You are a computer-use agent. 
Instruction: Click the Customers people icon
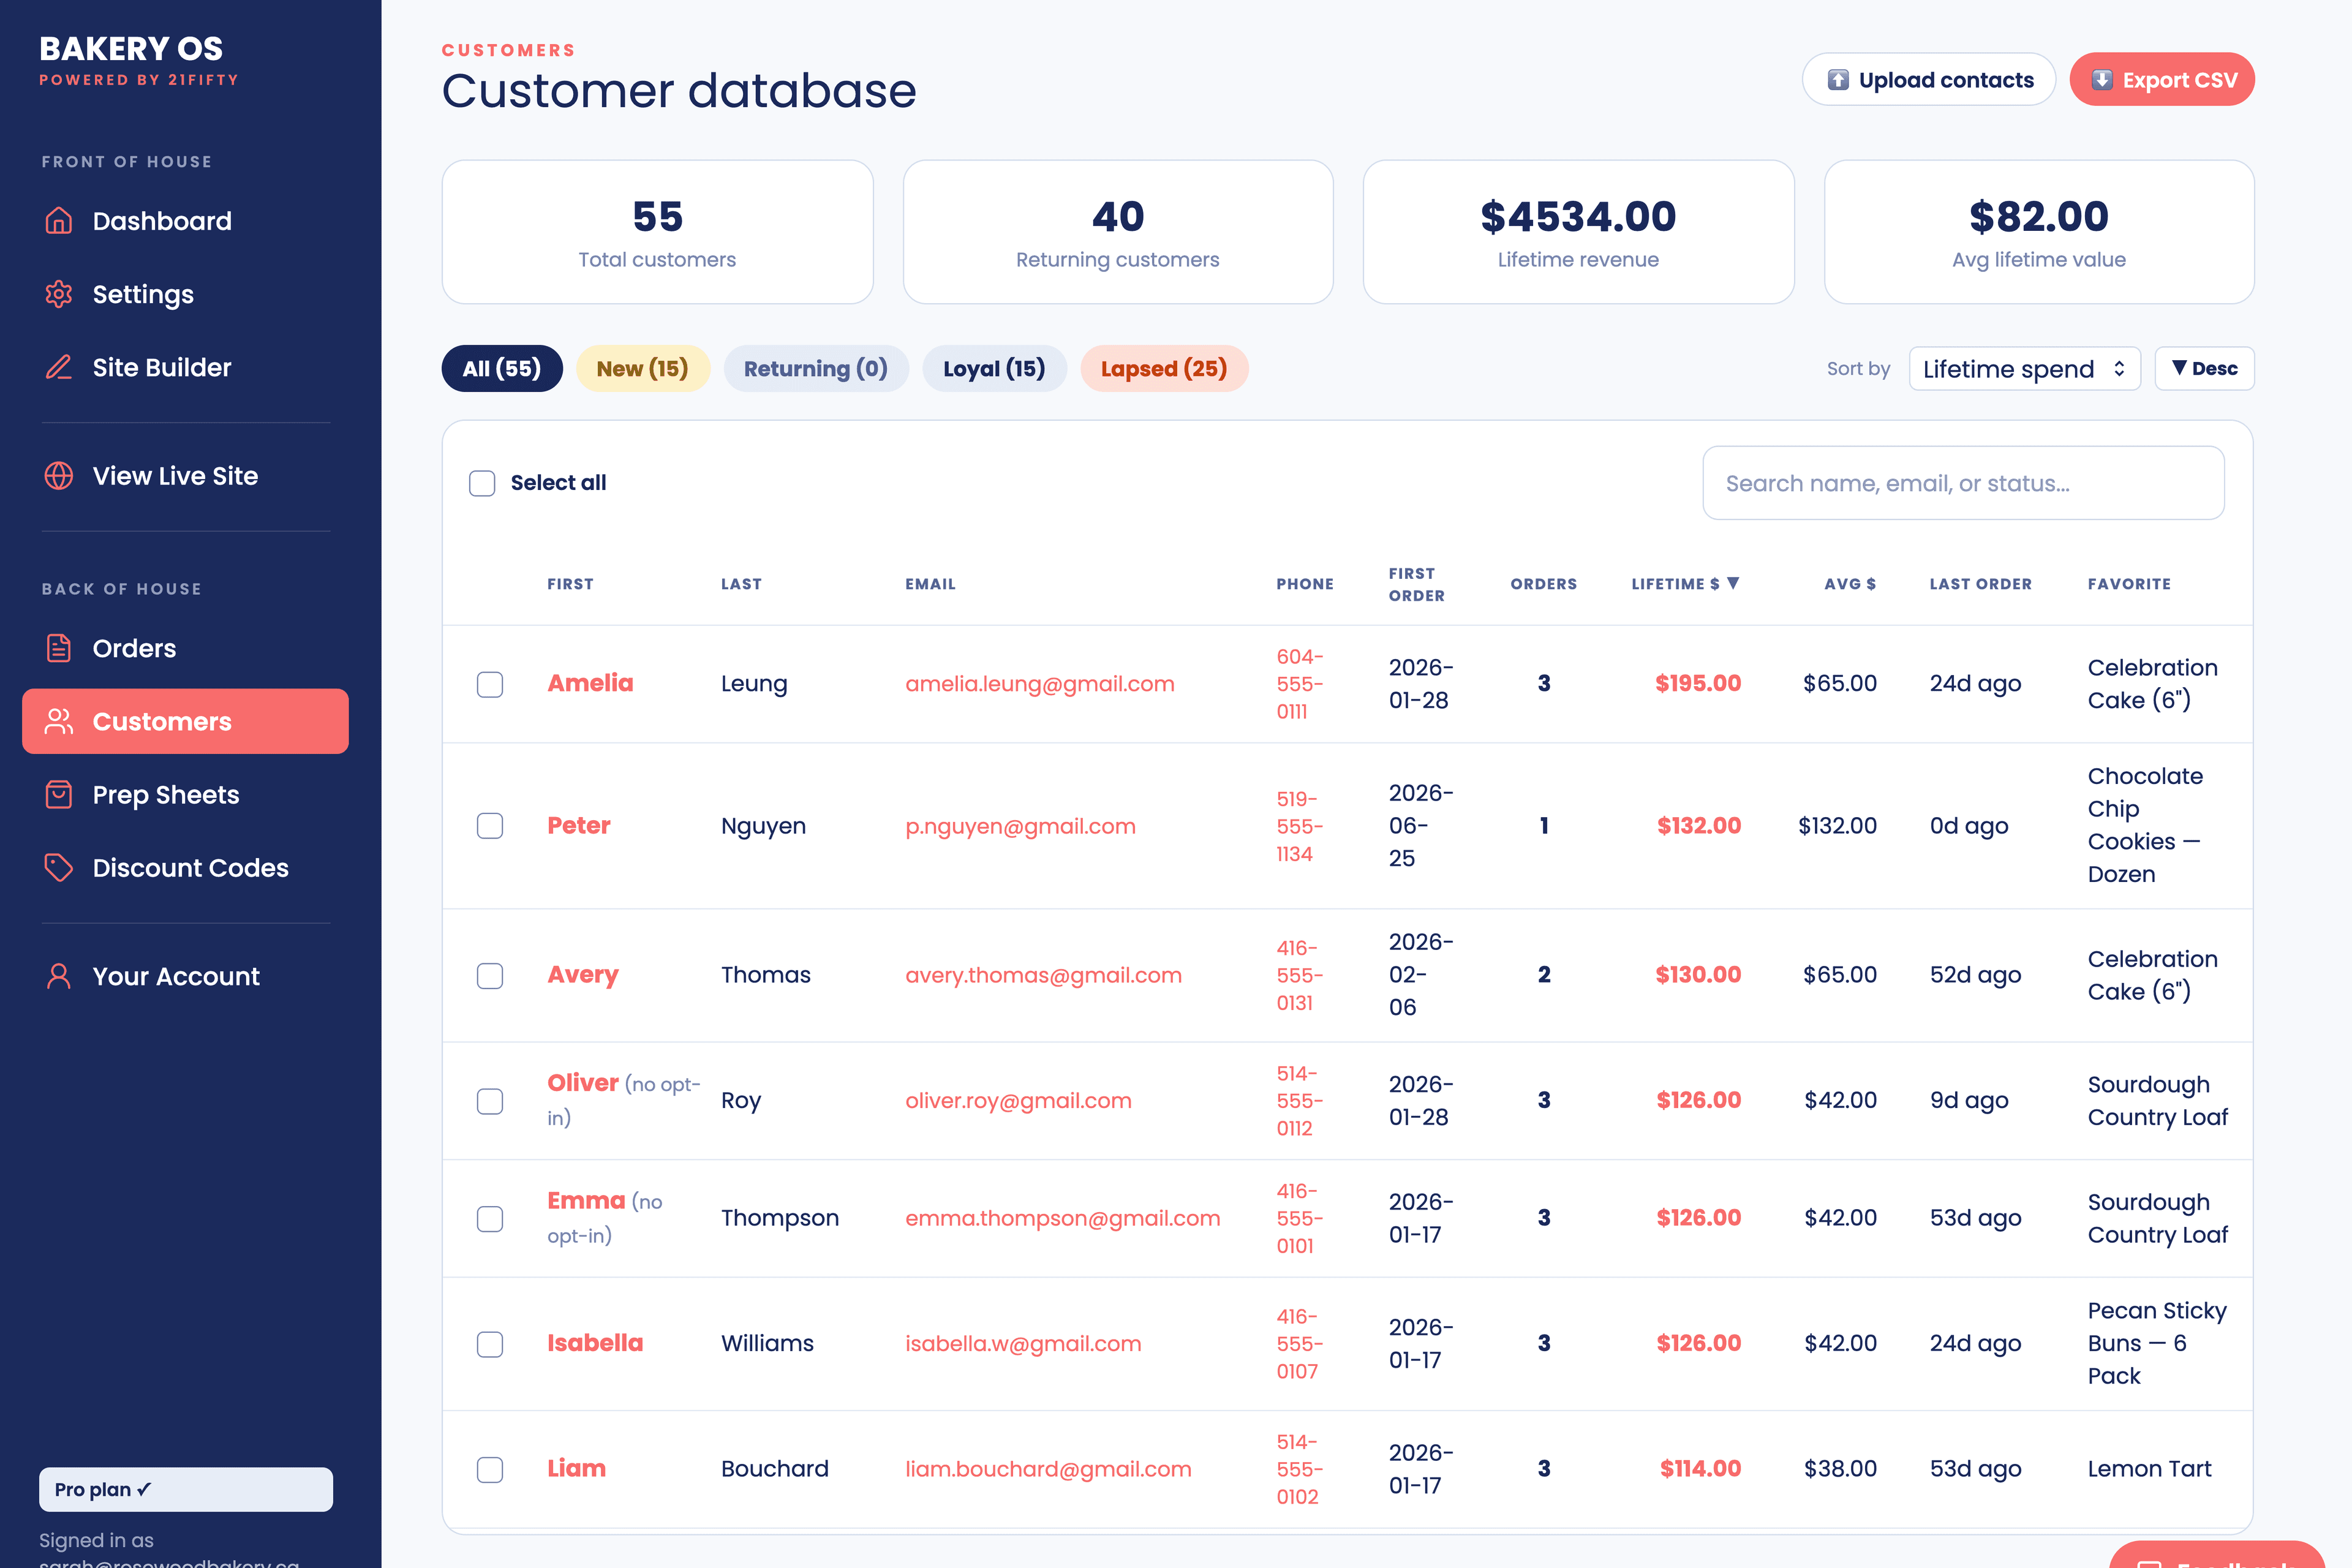(x=59, y=721)
